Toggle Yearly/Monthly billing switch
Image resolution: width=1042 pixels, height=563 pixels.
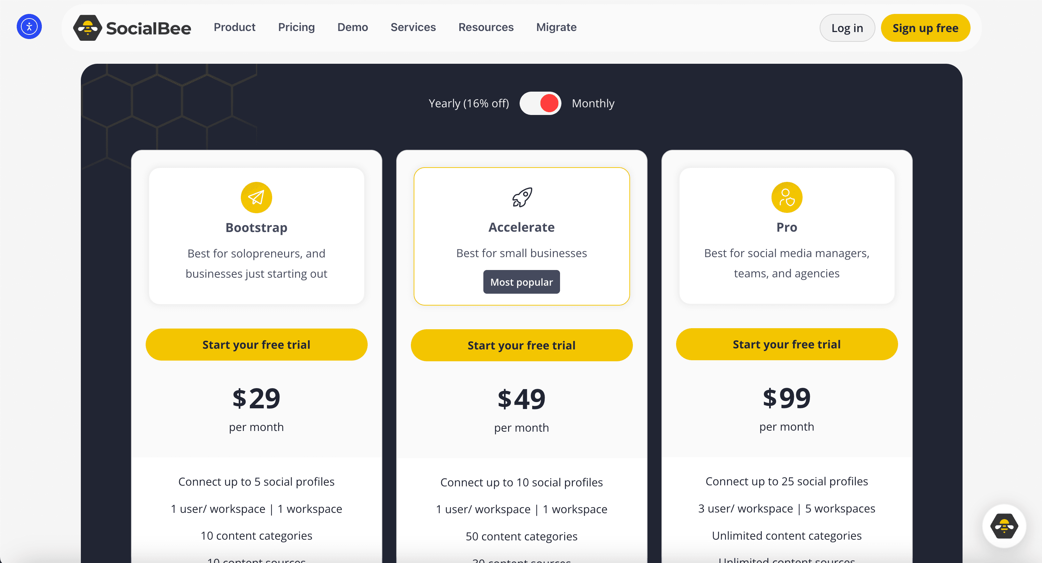coord(541,103)
